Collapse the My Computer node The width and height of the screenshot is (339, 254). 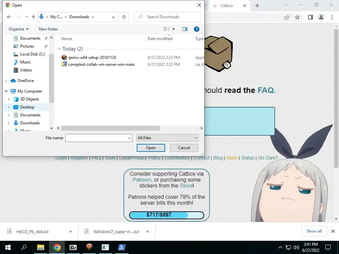click(6, 91)
